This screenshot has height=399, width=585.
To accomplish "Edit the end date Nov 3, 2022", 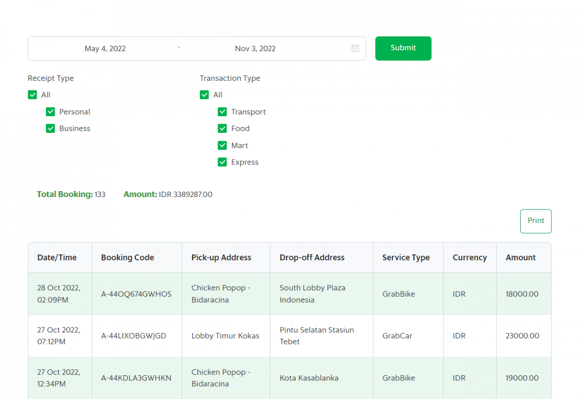I will click(x=255, y=49).
